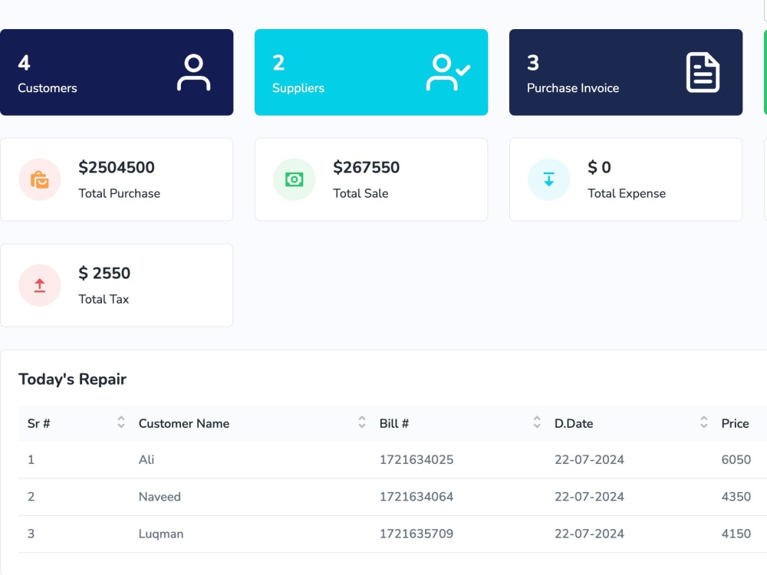Screen dimensions: 767x575
Task: Click the Total Sale money icon
Action: pos(294,179)
